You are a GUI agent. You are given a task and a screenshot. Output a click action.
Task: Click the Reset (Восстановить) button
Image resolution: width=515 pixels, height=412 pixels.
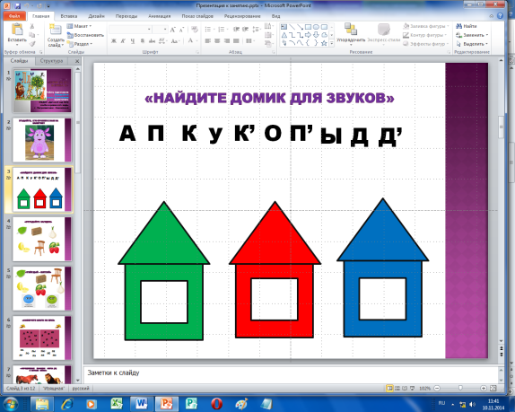tap(85, 35)
